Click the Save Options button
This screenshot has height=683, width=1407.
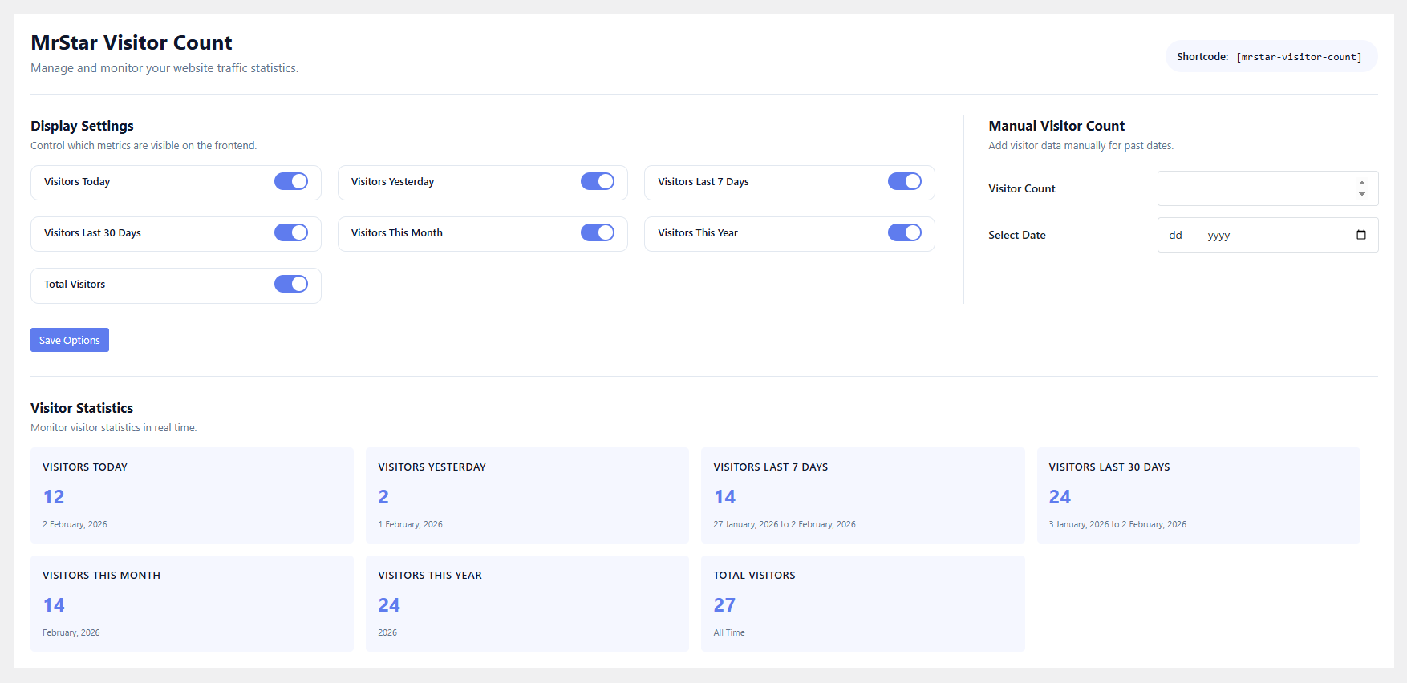70,340
